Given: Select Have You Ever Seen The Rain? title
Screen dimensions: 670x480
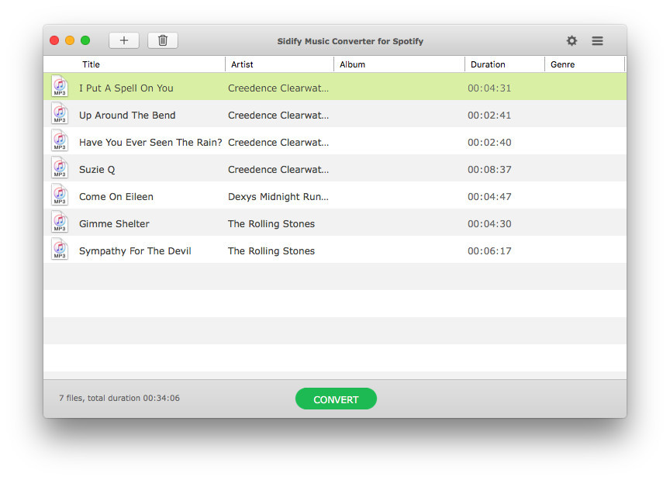Looking at the screenshot, I should click(x=150, y=143).
